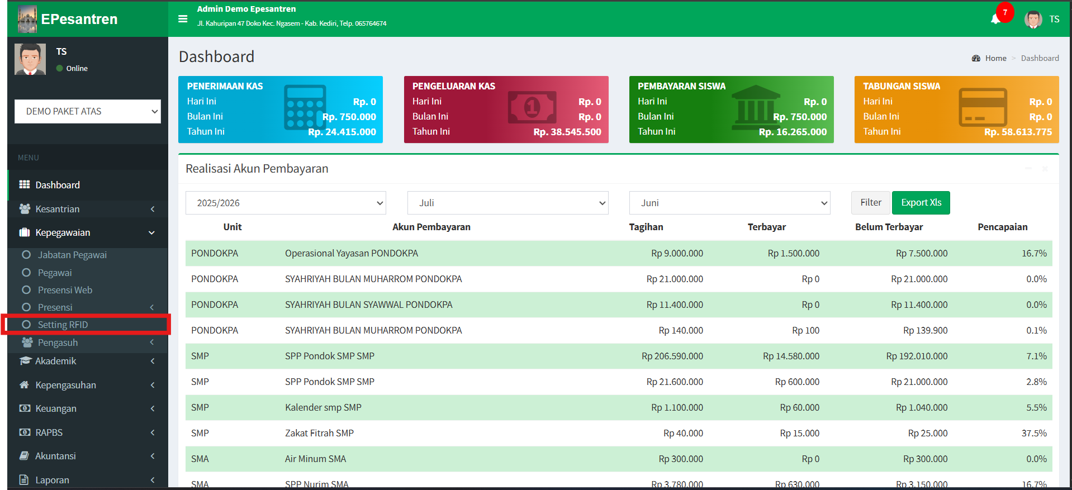Click the Tabungan Siswa credit card icon
Image resolution: width=1072 pixels, height=490 pixels.
[x=983, y=107]
